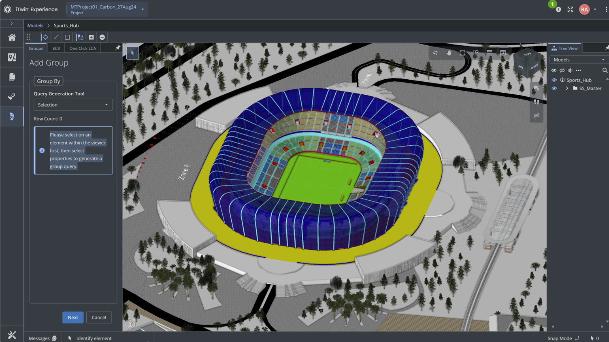
Task: Expand the SS_Master tree folder
Action: [567, 88]
